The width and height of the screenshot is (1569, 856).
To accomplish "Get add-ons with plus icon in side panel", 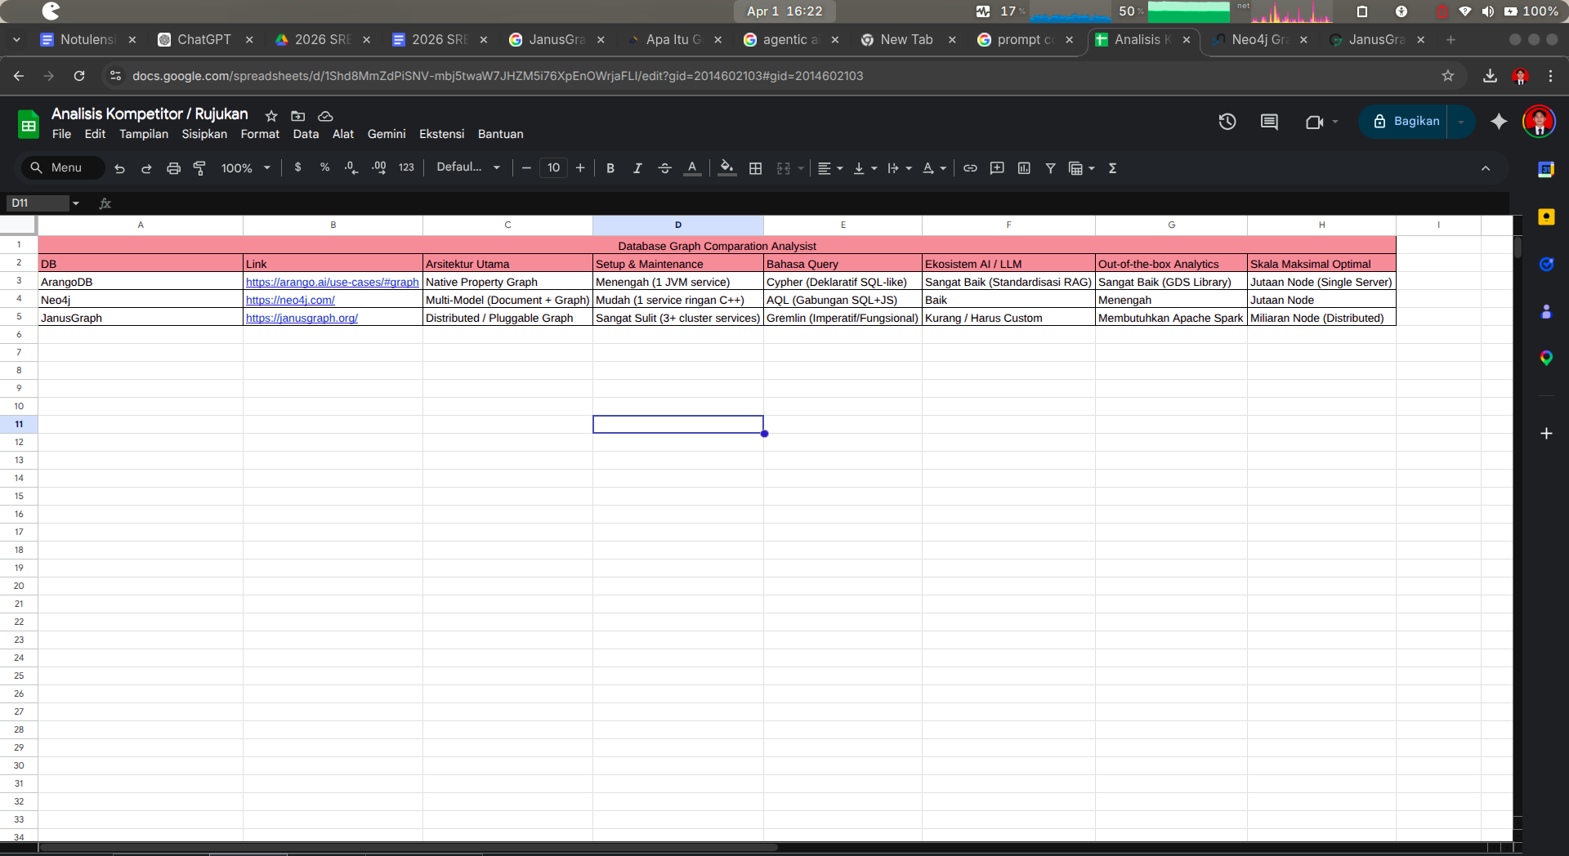I will [1545, 434].
